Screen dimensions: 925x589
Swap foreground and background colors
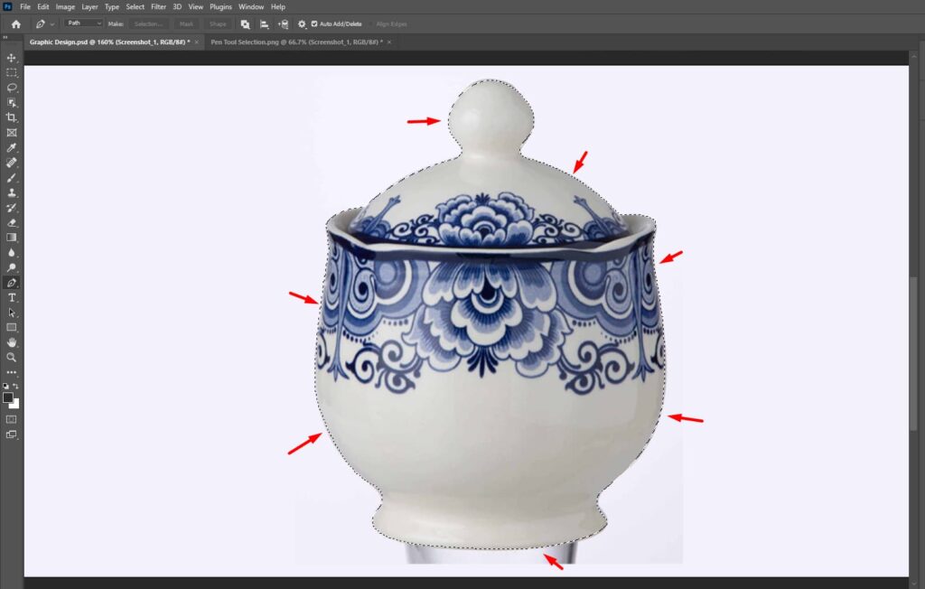16,386
